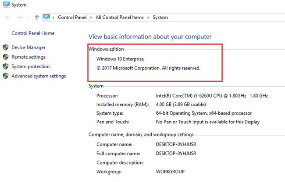Viewport: 285px width, 182px height.
Task: Click the 2017 Microsoft Corporation copyright line
Action: point(149,68)
